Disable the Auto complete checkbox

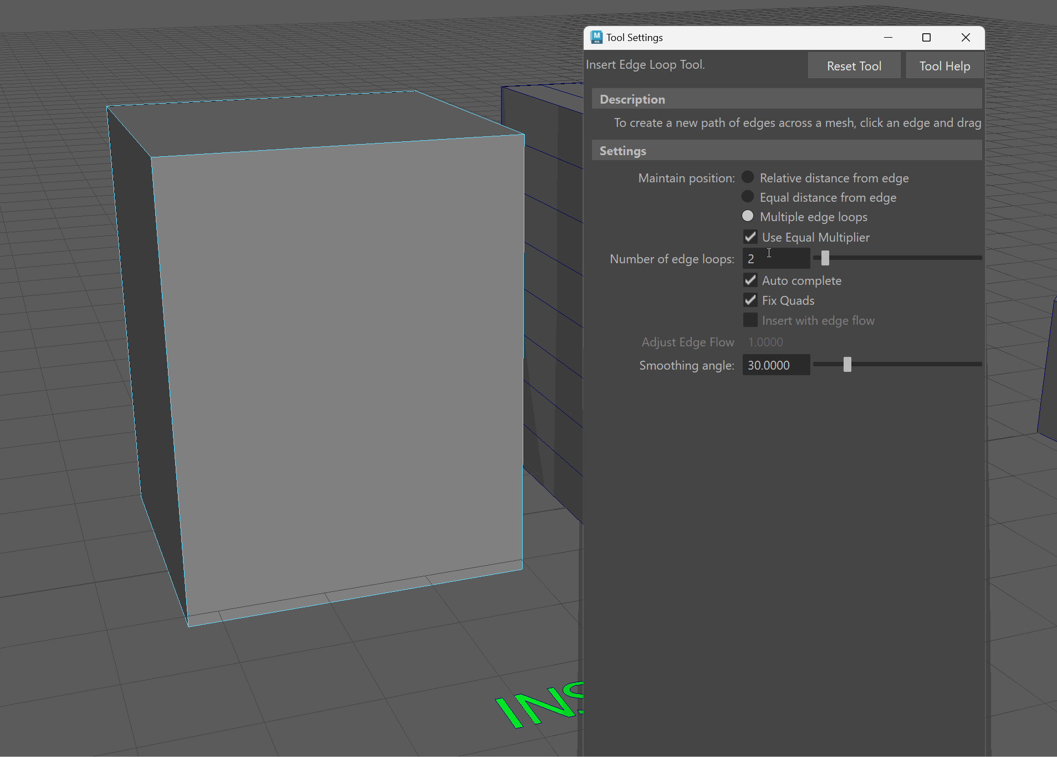(750, 280)
